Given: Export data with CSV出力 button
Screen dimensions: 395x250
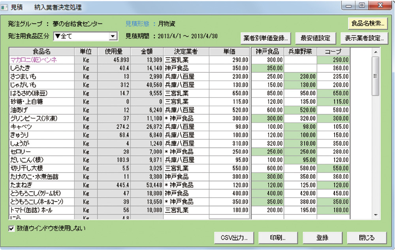Looking at the screenshot, I should tap(234, 238).
